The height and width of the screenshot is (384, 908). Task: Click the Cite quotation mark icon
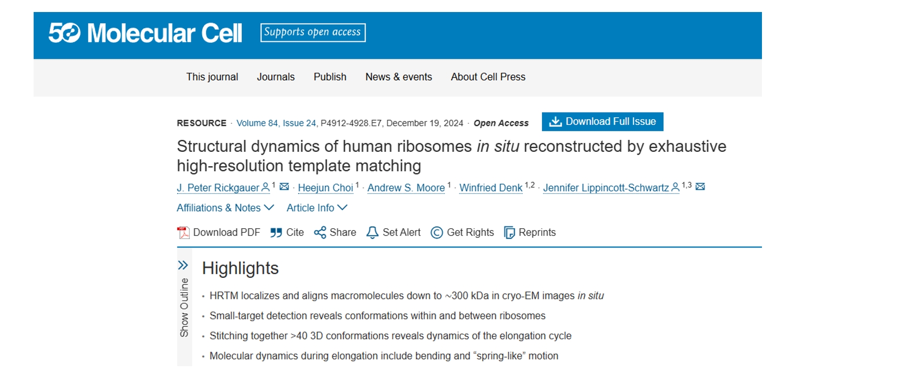(x=276, y=233)
